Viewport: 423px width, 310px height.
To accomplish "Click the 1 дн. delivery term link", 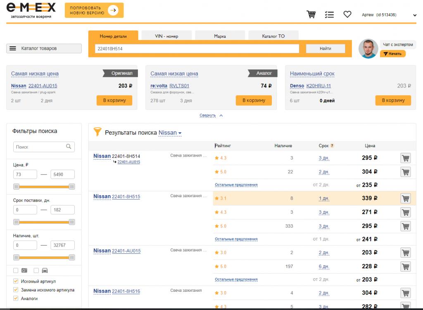I will [324, 198].
